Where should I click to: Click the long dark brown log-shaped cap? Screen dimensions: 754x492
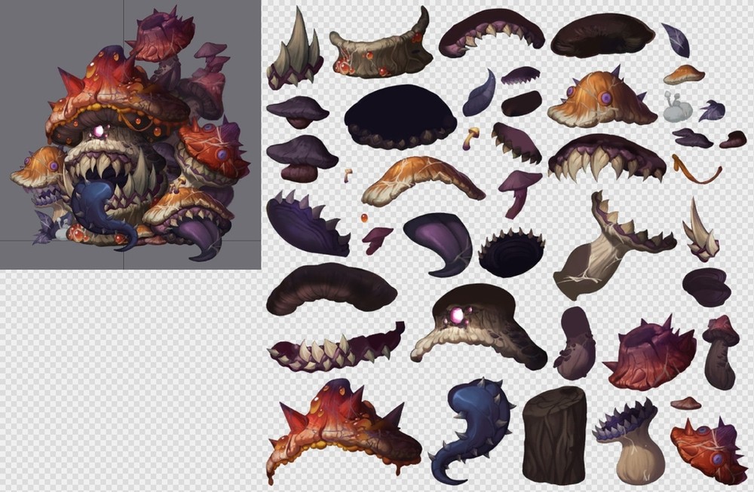[330, 290]
